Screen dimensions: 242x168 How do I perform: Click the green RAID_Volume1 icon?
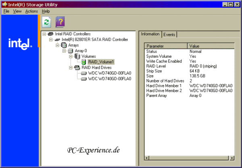coord(84,62)
